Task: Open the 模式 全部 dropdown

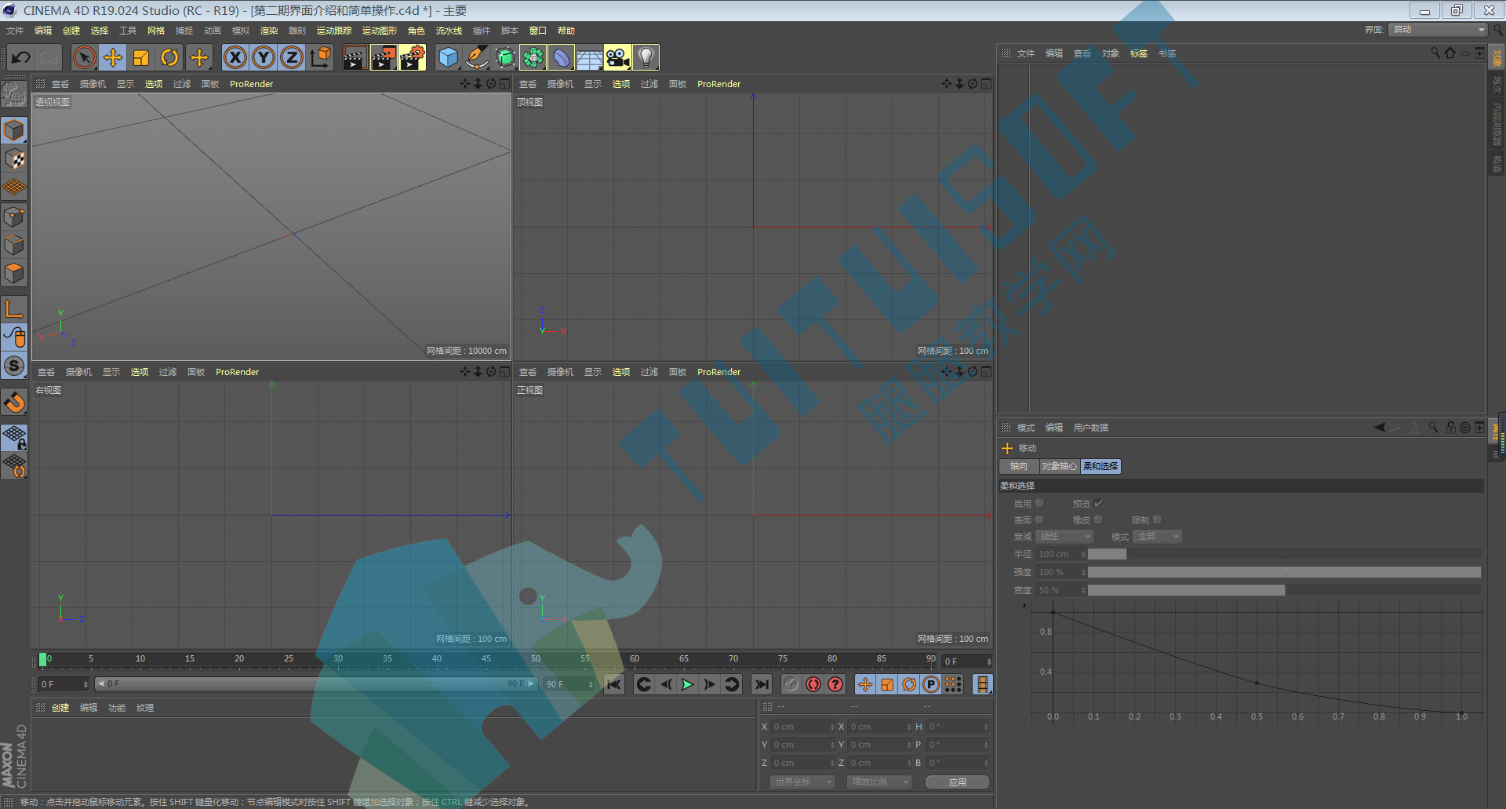Action: pyautogui.click(x=1157, y=537)
